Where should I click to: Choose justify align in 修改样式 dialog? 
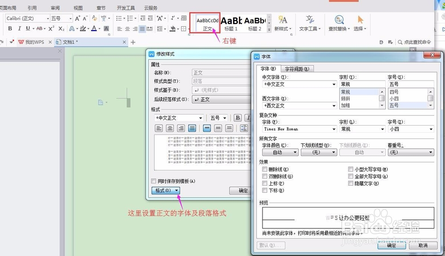point(192,128)
